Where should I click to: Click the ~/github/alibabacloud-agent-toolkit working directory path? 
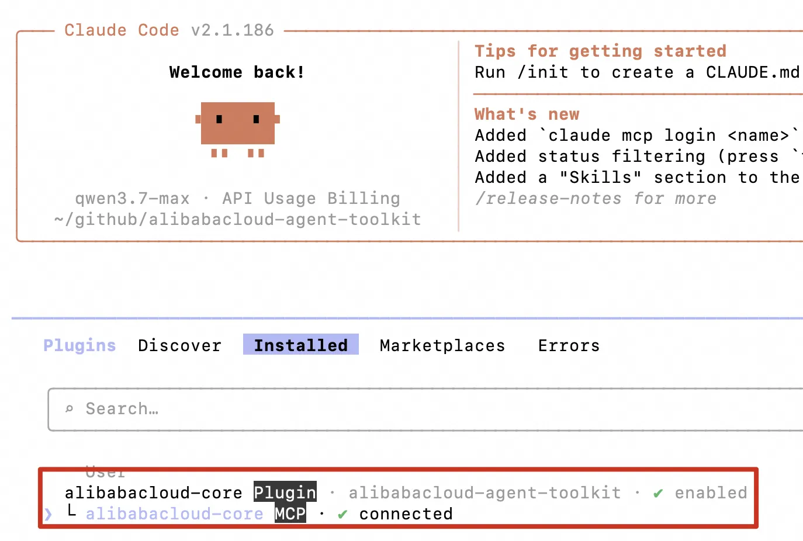click(238, 220)
